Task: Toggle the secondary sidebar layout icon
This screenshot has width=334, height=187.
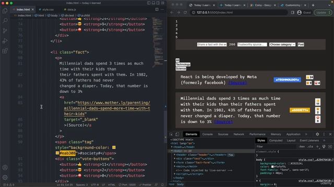Action: pyautogui.click(x=158, y=3)
